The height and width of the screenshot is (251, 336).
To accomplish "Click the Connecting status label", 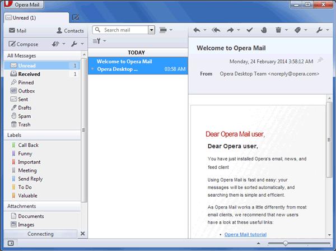I will coord(40,234).
